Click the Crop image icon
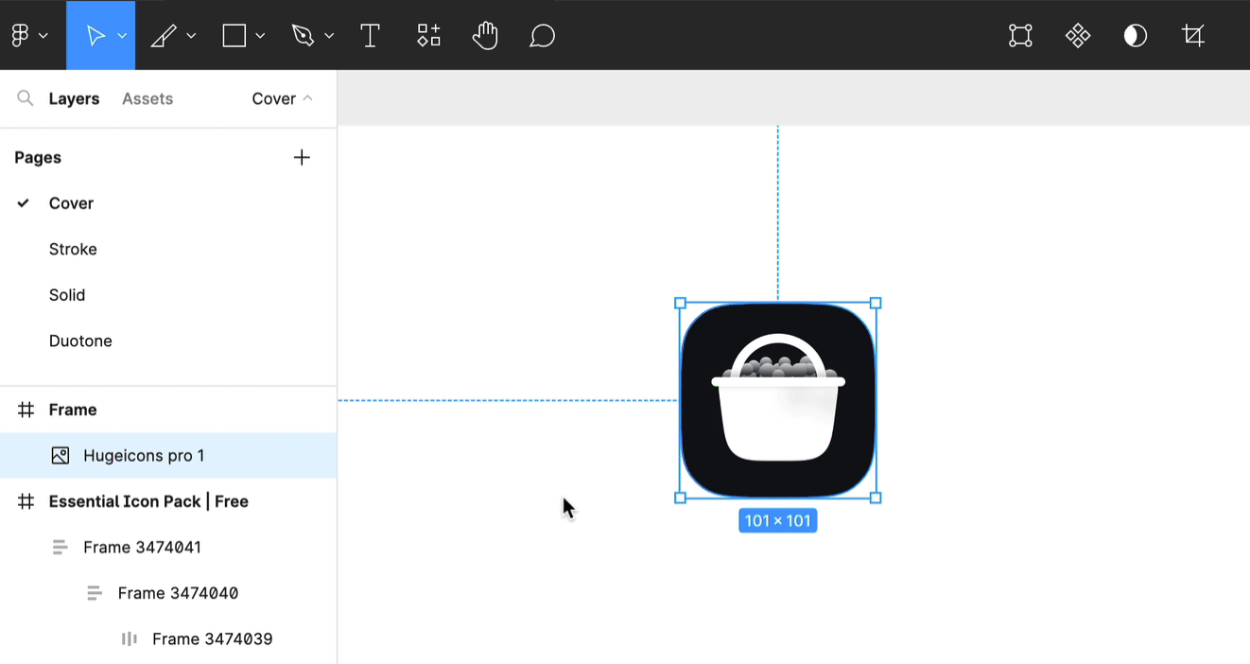 [1193, 36]
